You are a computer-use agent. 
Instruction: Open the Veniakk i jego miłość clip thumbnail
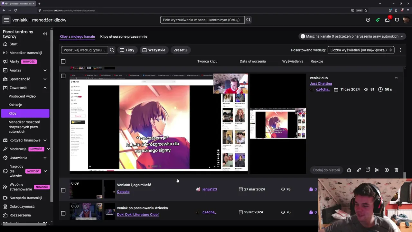(86, 189)
